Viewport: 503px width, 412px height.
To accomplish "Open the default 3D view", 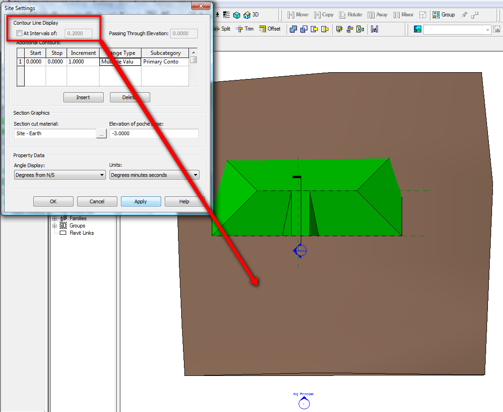I will coord(251,15).
